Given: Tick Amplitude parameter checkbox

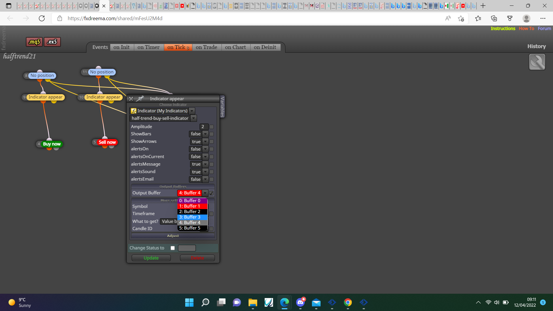Looking at the screenshot, I should [x=212, y=127].
